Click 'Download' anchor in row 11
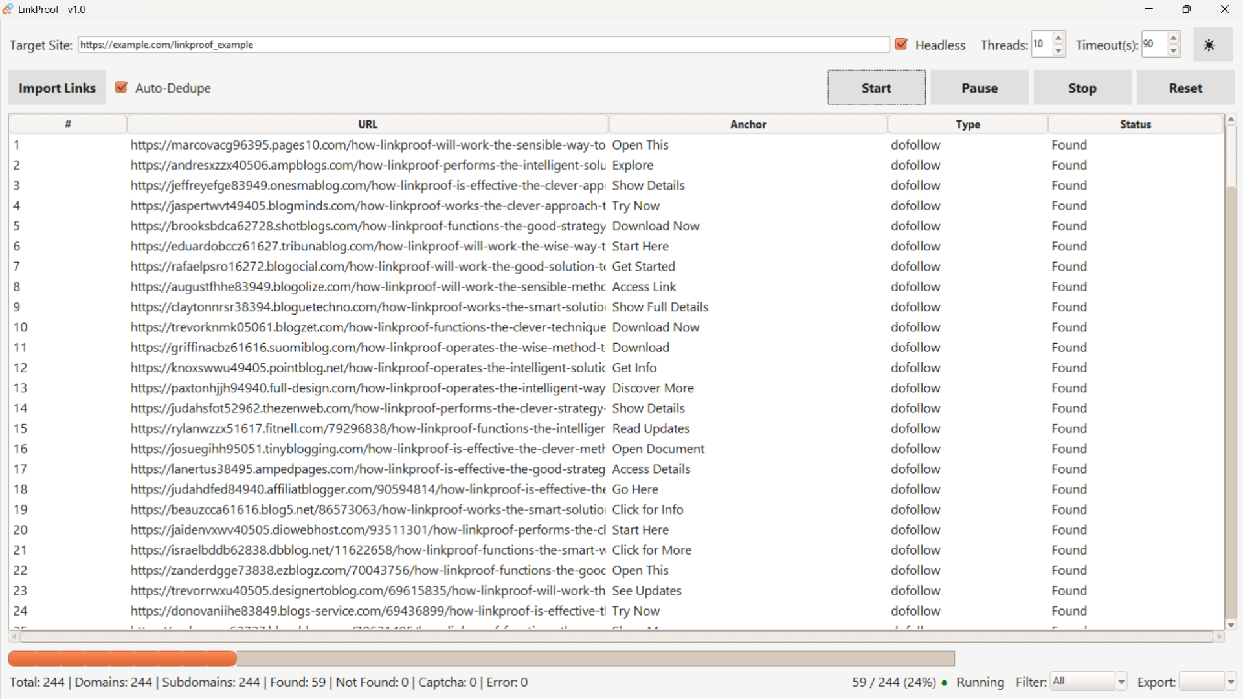Screen dimensions: 1243x699 (641, 348)
